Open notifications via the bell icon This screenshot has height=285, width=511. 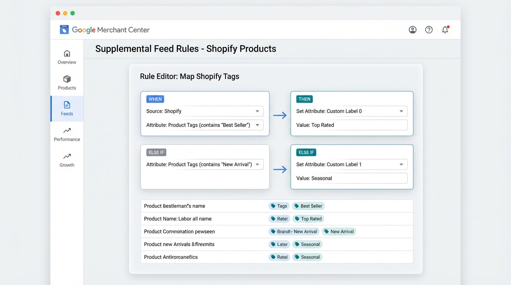445,29
